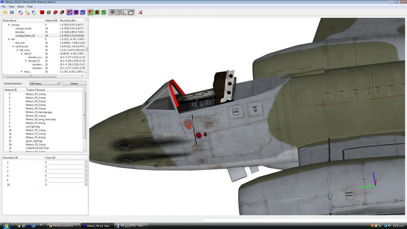Click the green-framed red sphere icon
The image size is (407, 229).
(x=97, y=12)
